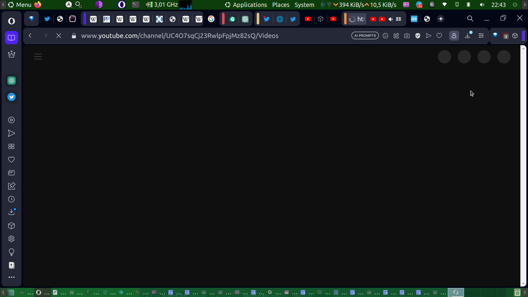Screen dimensions: 528x297
Task: Open the red extension with the badge 1
Action: 505,36
